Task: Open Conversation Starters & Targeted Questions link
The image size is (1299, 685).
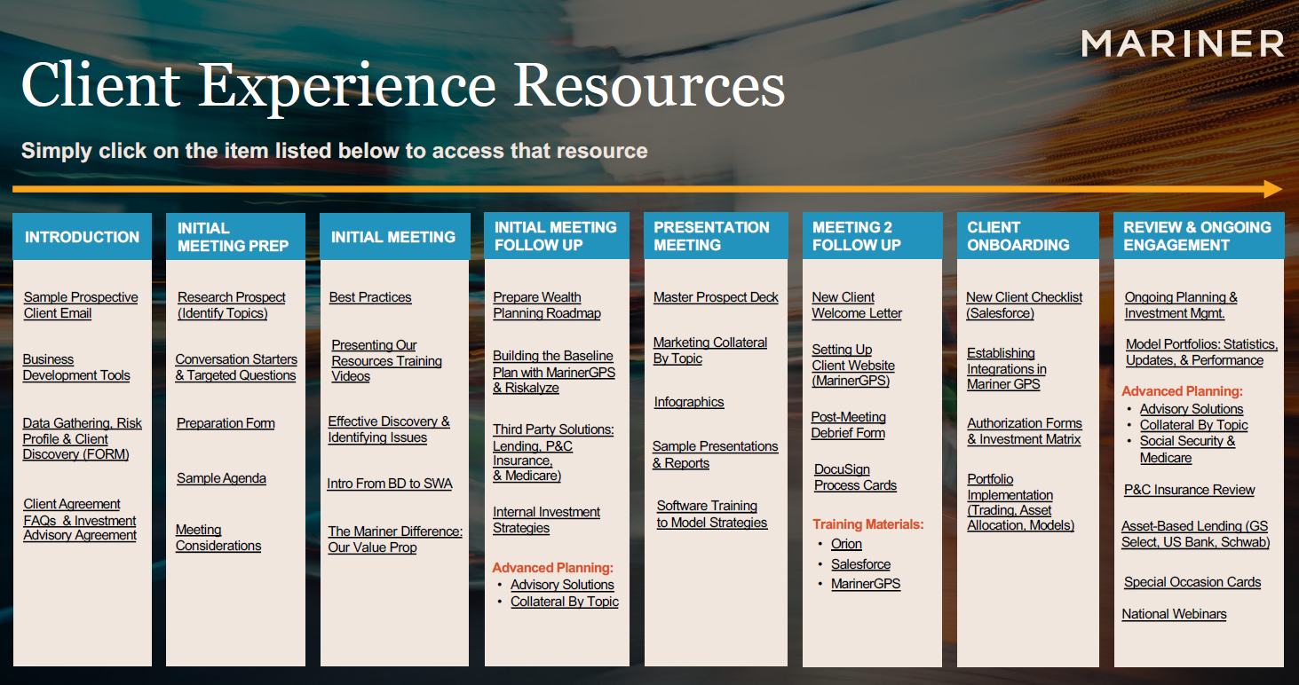Action: [236, 367]
